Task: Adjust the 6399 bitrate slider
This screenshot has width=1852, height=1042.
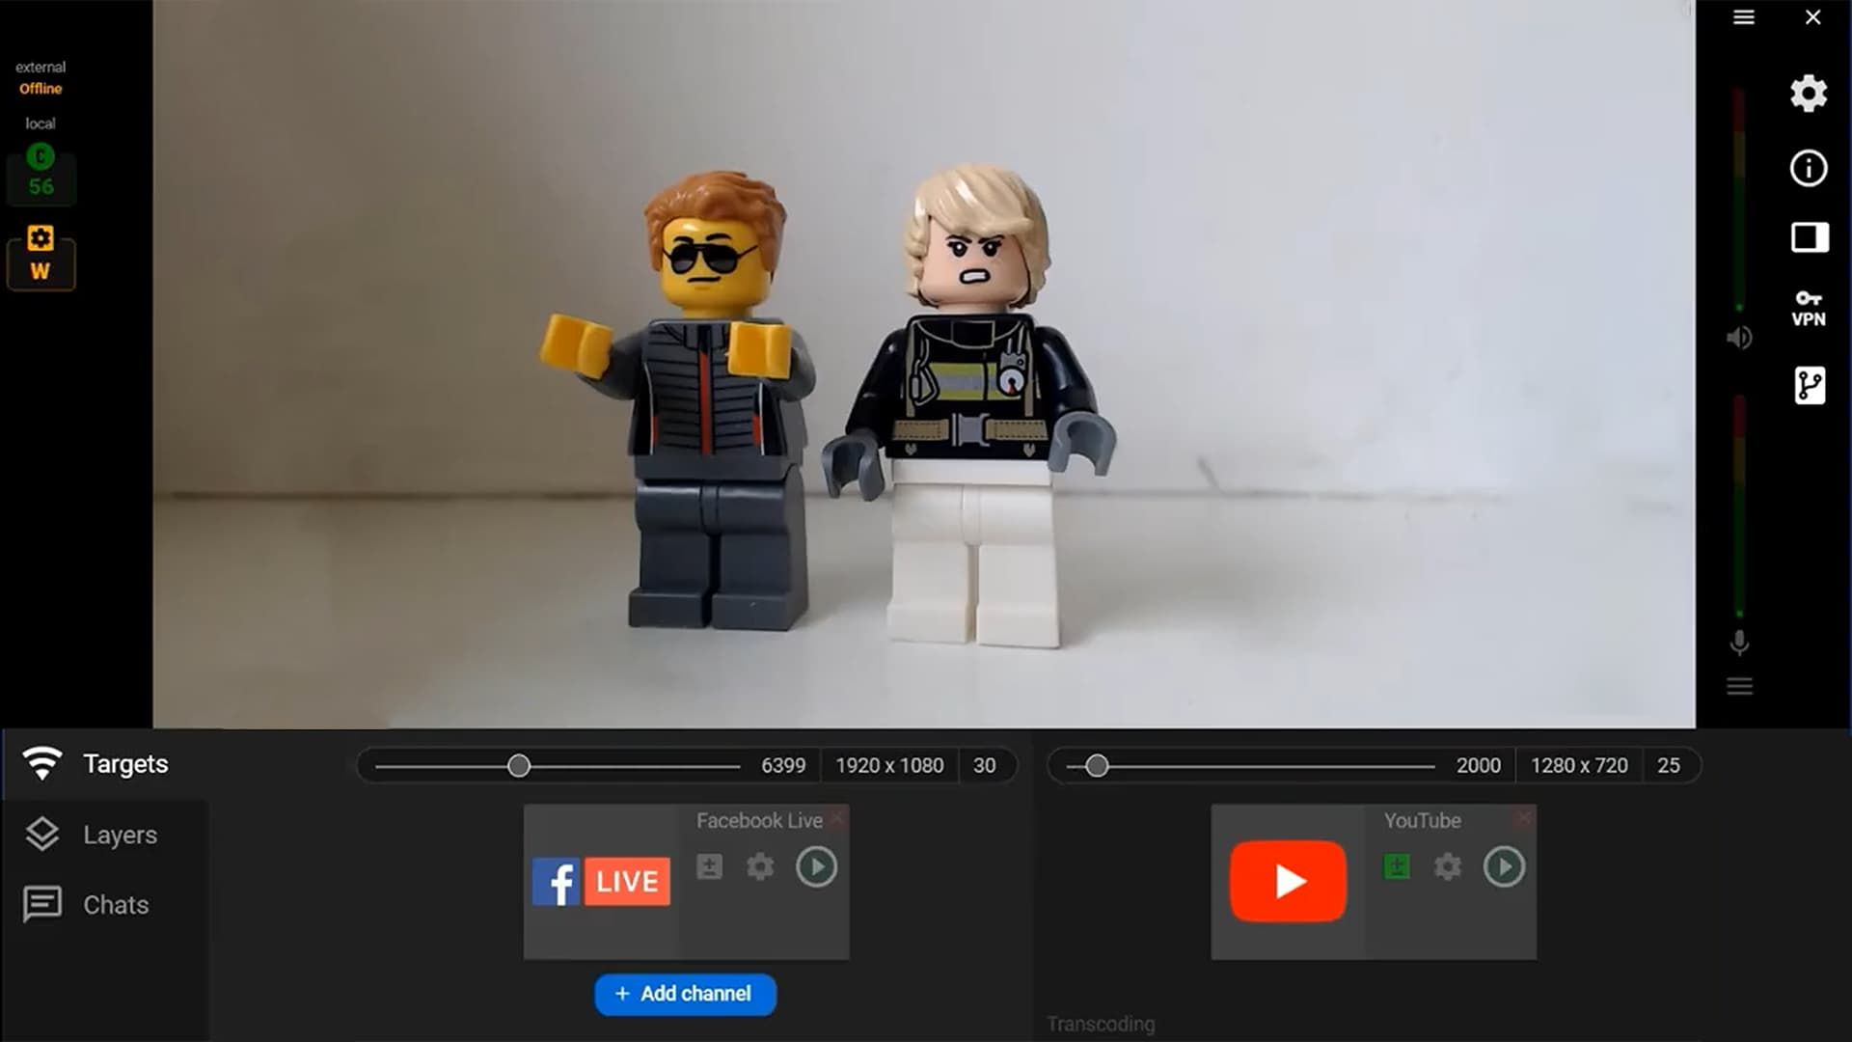Action: point(519,766)
